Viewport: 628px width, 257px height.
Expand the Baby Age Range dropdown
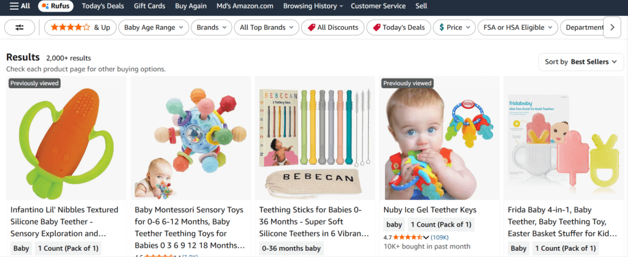tap(155, 28)
